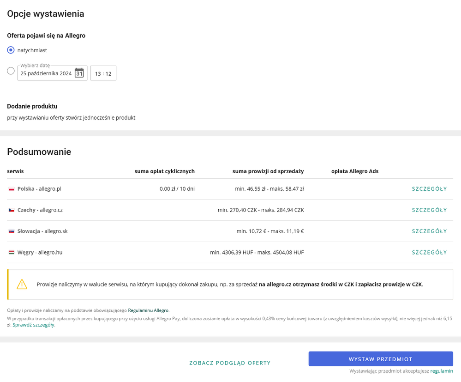461x382 pixels.
Task: Click the yellow warning triangle icon
Action: (22, 284)
